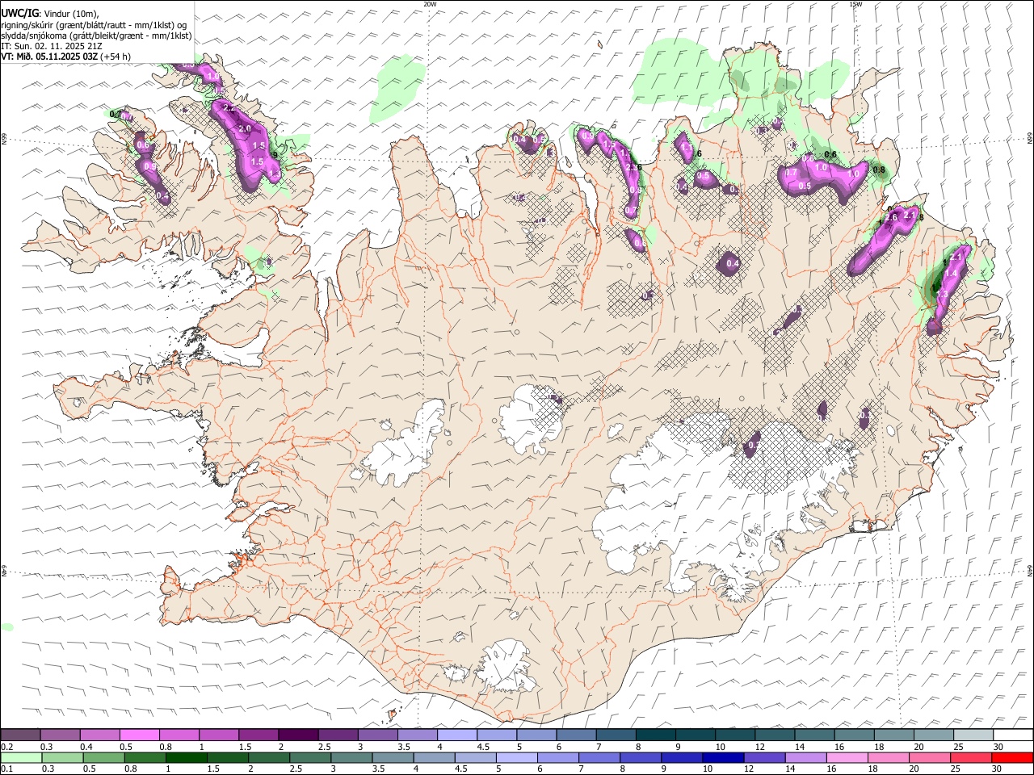The image size is (1034, 775).
Task: Click the top-row legend swatch starting at 0.2
Action: tap(20, 735)
